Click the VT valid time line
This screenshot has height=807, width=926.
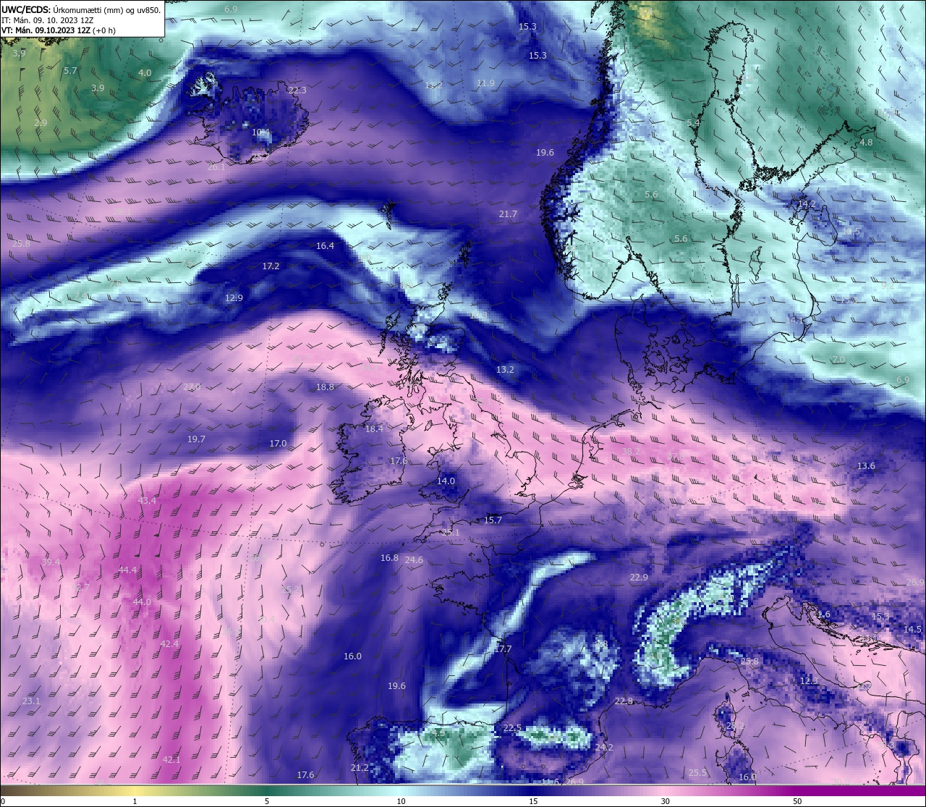59,30
